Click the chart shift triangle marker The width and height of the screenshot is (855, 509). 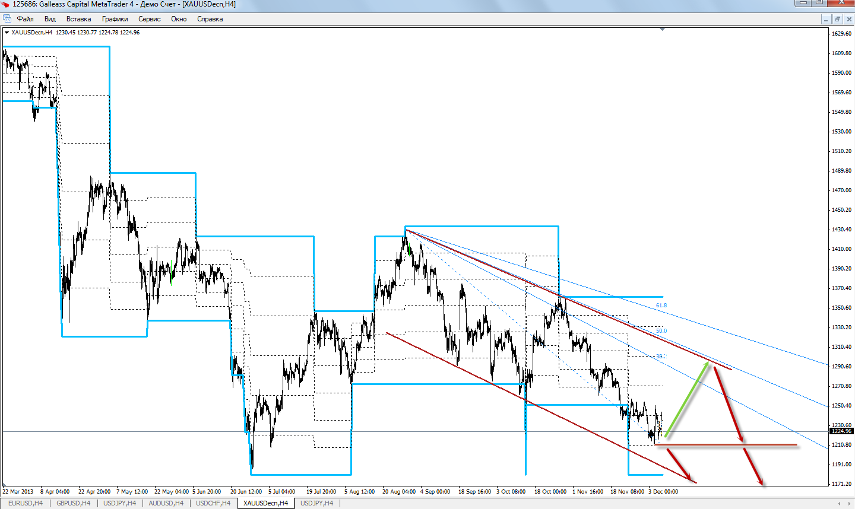(x=662, y=30)
